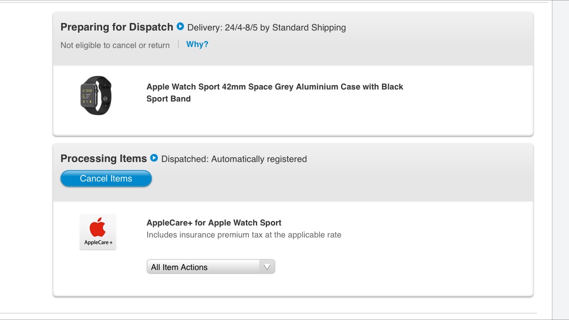Click the Delivery by Standard Shipping text
This screenshot has height=320, width=569.
click(x=266, y=27)
